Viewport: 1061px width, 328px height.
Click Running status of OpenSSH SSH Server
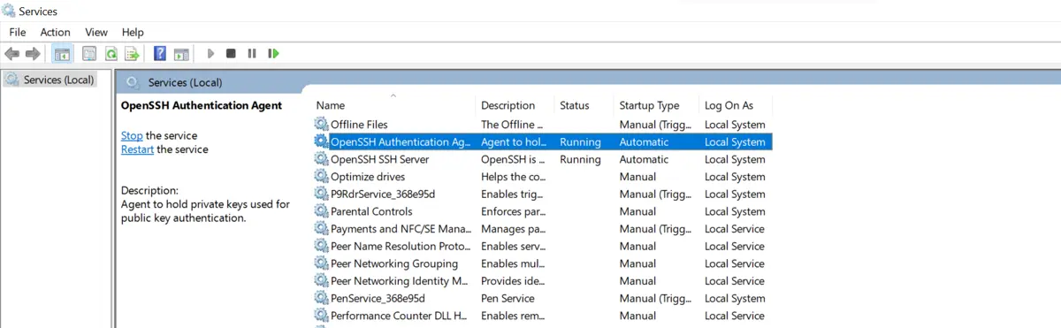[x=580, y=159]
